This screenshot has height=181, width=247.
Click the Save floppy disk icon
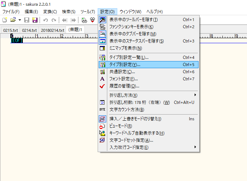click(x=27, y=20)
